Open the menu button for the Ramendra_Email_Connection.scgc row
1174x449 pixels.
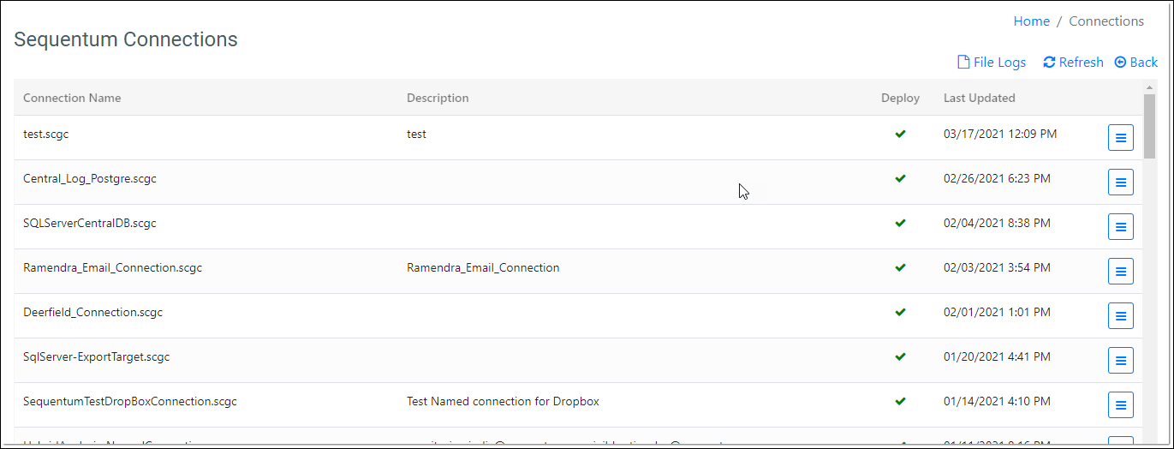[x=1120, y=271]
